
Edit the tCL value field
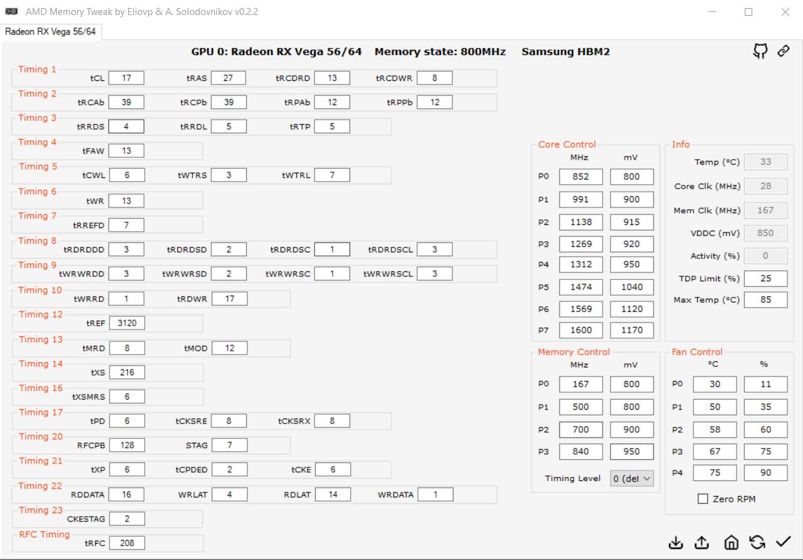tap(127, 78)
